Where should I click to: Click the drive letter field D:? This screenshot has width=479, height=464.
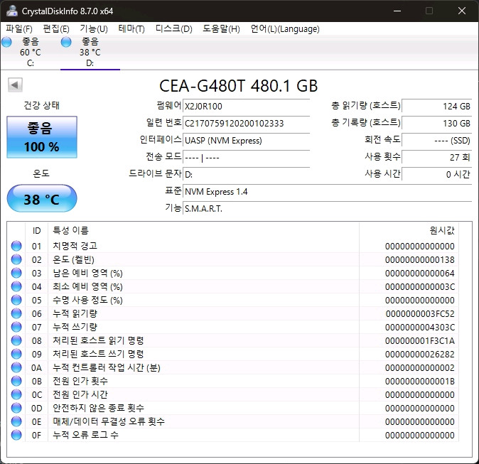[x=246, y=175]
